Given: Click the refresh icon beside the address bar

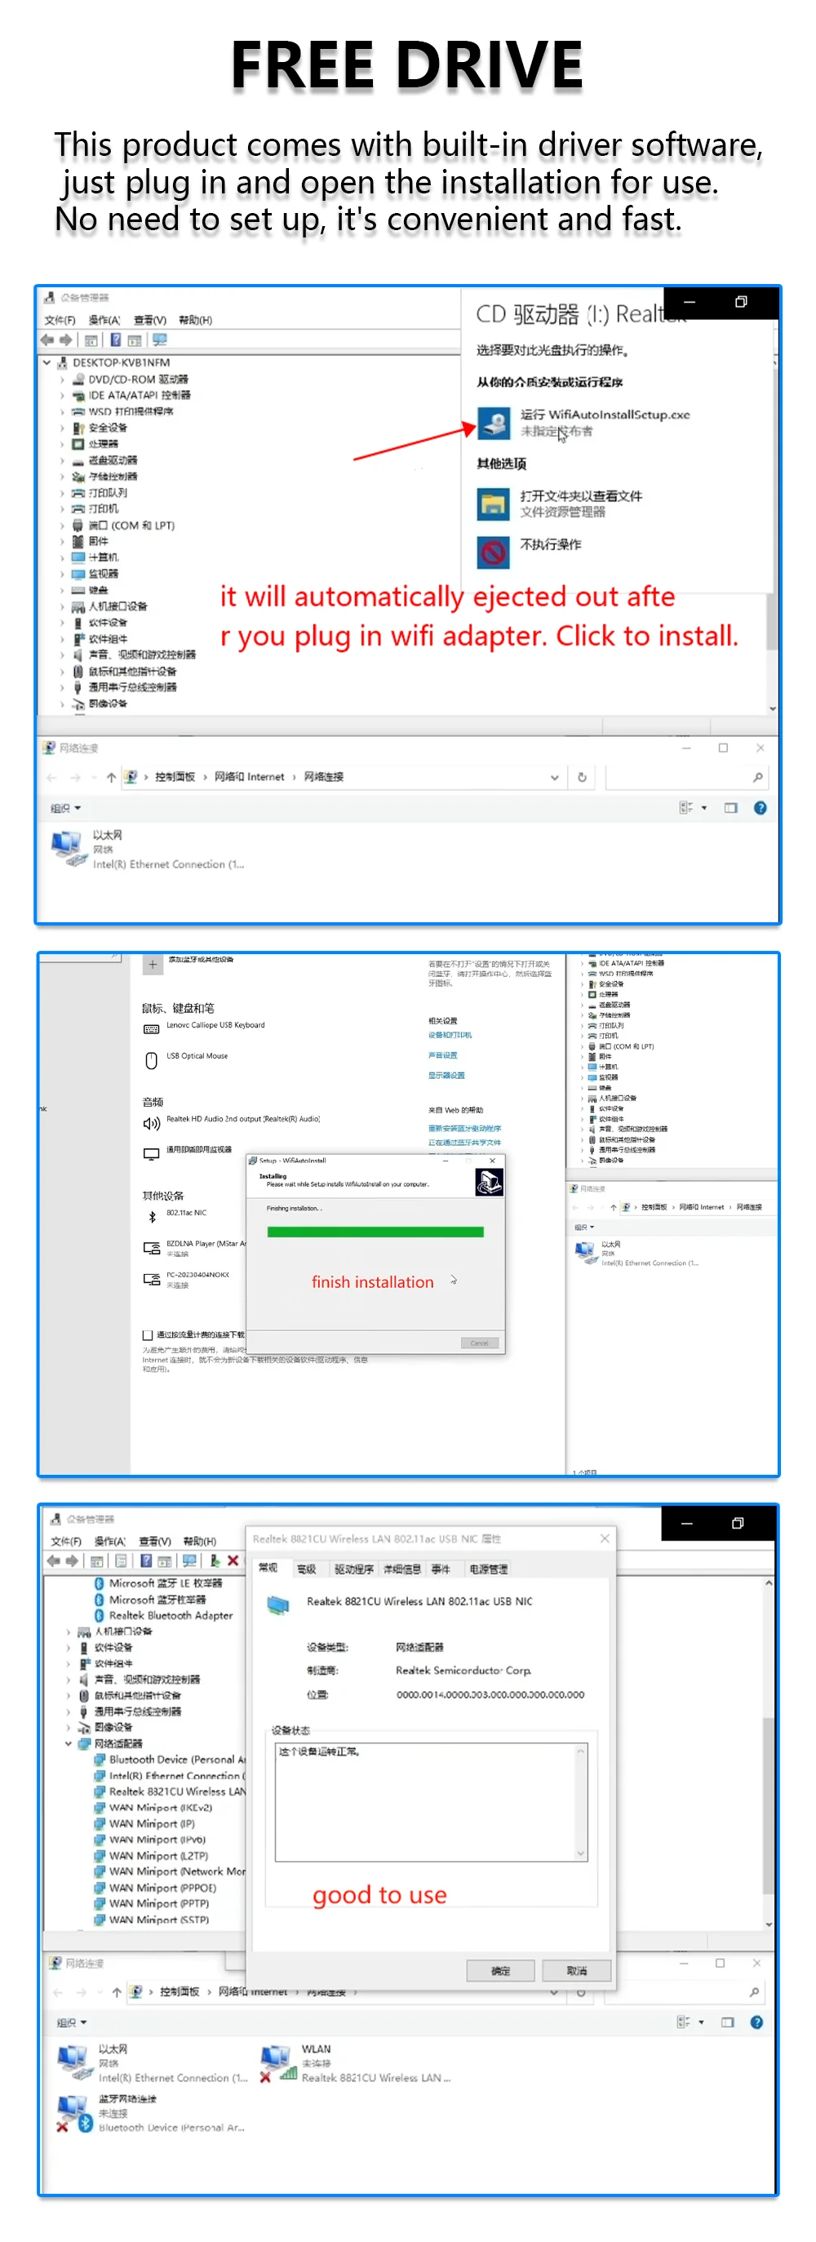Looking at the screenshot, I should [582, 777].
